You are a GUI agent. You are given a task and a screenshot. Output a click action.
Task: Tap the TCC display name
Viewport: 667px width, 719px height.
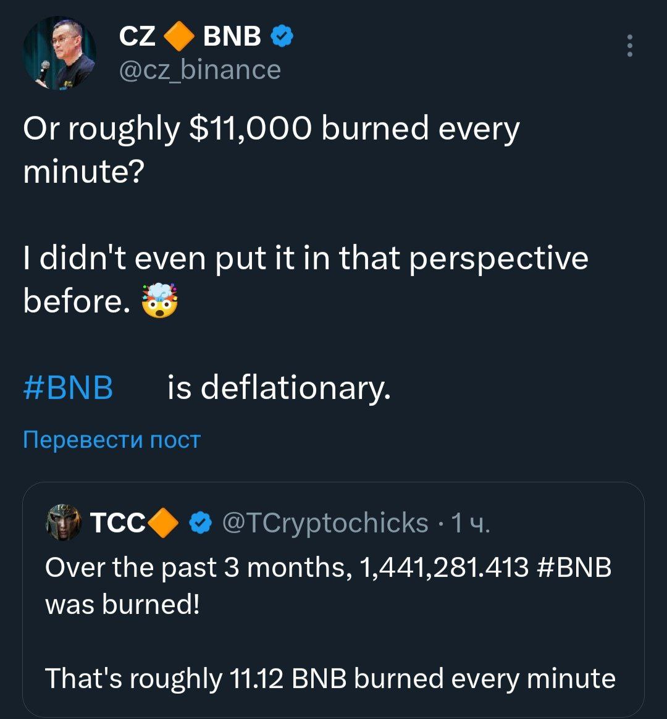(x=117, y=523)
